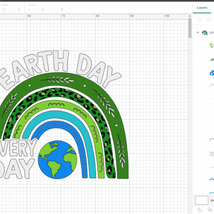The width and height of the screenshot is (214, 214).
Task: Switch to the Layers tab
Action: tap(202, 8)
